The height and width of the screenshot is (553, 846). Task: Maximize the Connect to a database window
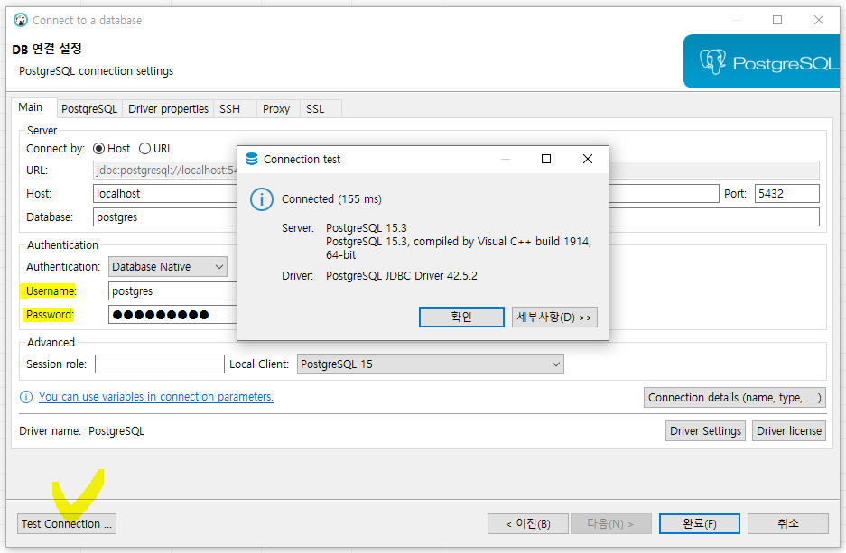(777, 20)
